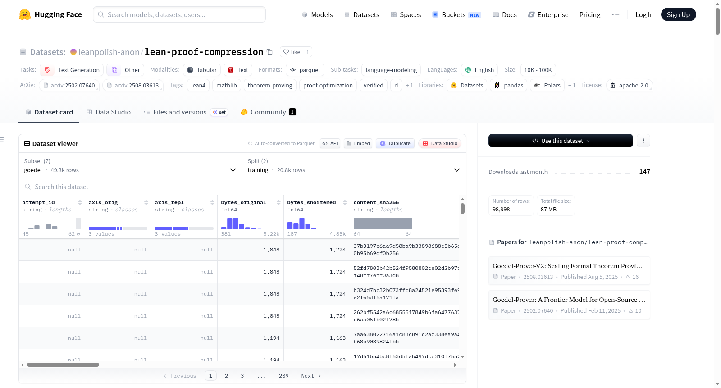Open the three-dot dataset options menu
Image resolution: width=721 pixels, height=388 pixels.
coord(643,141)
